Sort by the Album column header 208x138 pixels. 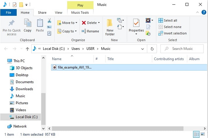click(x=194, y=59)
